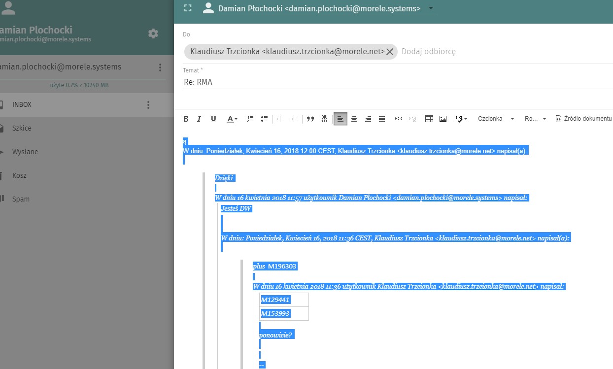This screenshot has height=369, width=613.
Task: Insert a hyperlink
Action: pyautogui.click(x=399, y=119)
